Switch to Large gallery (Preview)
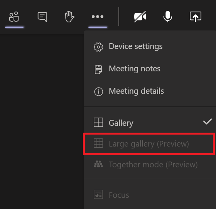The width and height of the screenshot is (216, 209). 149,144
